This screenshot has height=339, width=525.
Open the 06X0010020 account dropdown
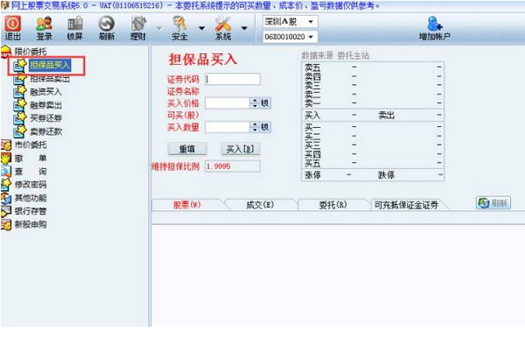pos(290,37)
